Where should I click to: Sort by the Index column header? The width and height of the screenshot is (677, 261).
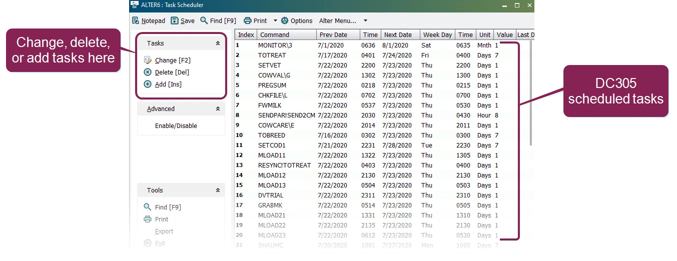[x=246, y=35]
